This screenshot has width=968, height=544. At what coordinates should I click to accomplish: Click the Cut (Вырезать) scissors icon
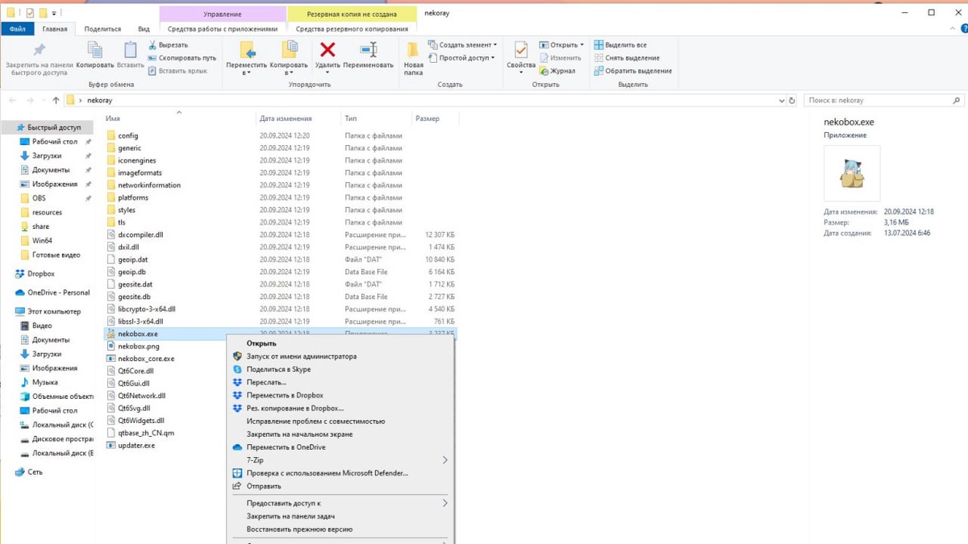(x=153, y=45)
